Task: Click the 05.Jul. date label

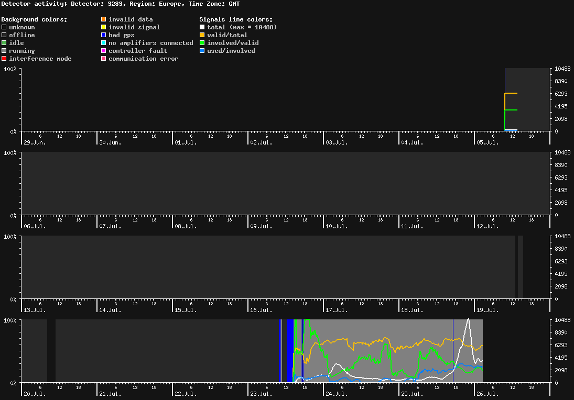Action: click(x=488, y=142)
